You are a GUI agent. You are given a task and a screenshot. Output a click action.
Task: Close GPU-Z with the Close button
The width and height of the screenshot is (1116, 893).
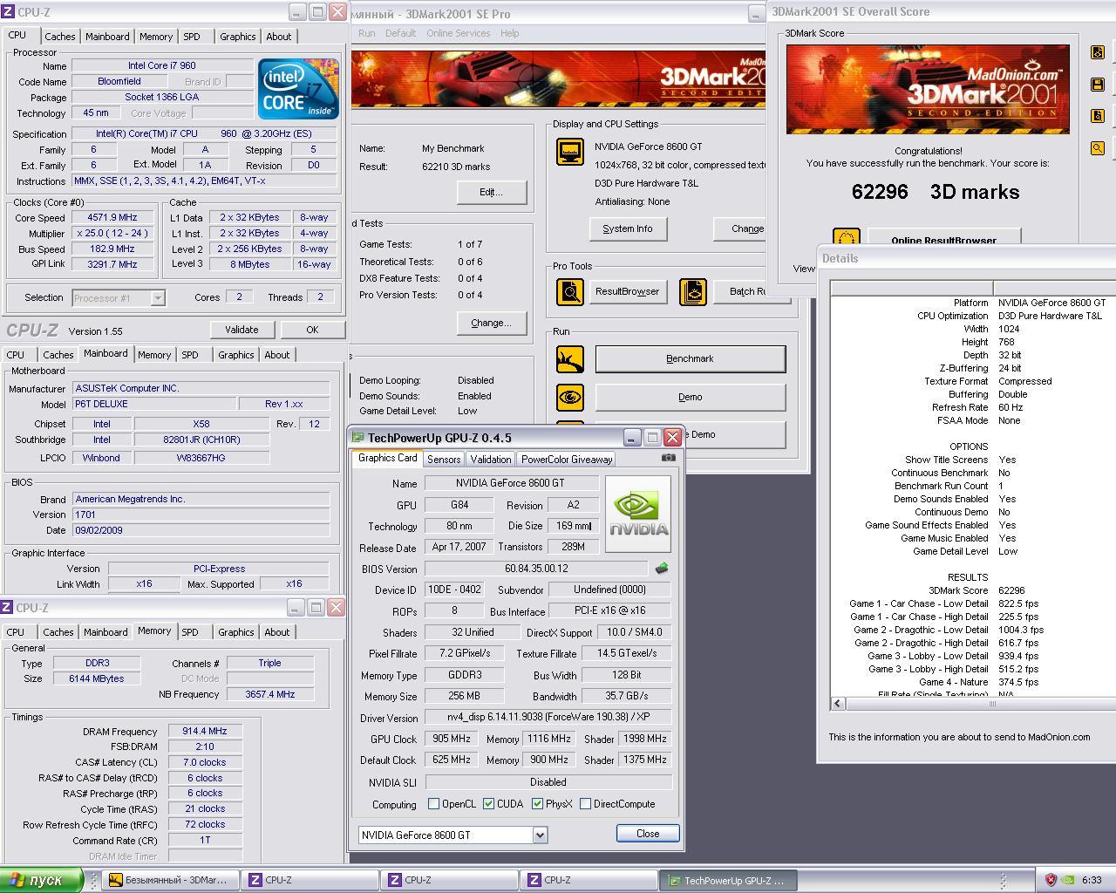pos(648,834)
